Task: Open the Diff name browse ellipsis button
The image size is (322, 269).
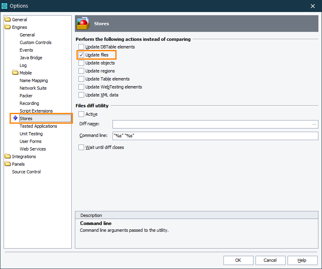Action: point(314,124)
